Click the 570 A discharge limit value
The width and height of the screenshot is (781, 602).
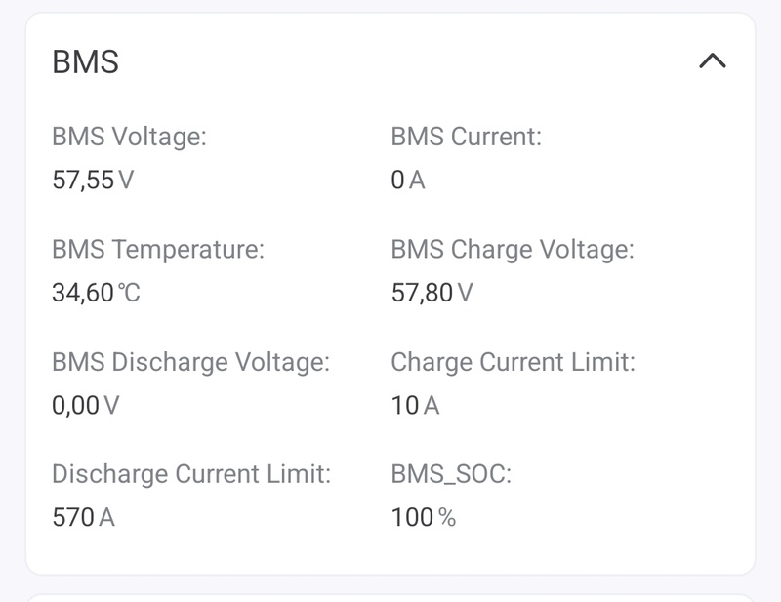[x=83, y=517]
